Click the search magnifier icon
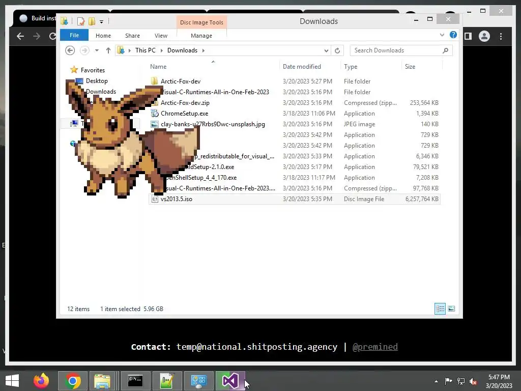 [x=446, y=50]
